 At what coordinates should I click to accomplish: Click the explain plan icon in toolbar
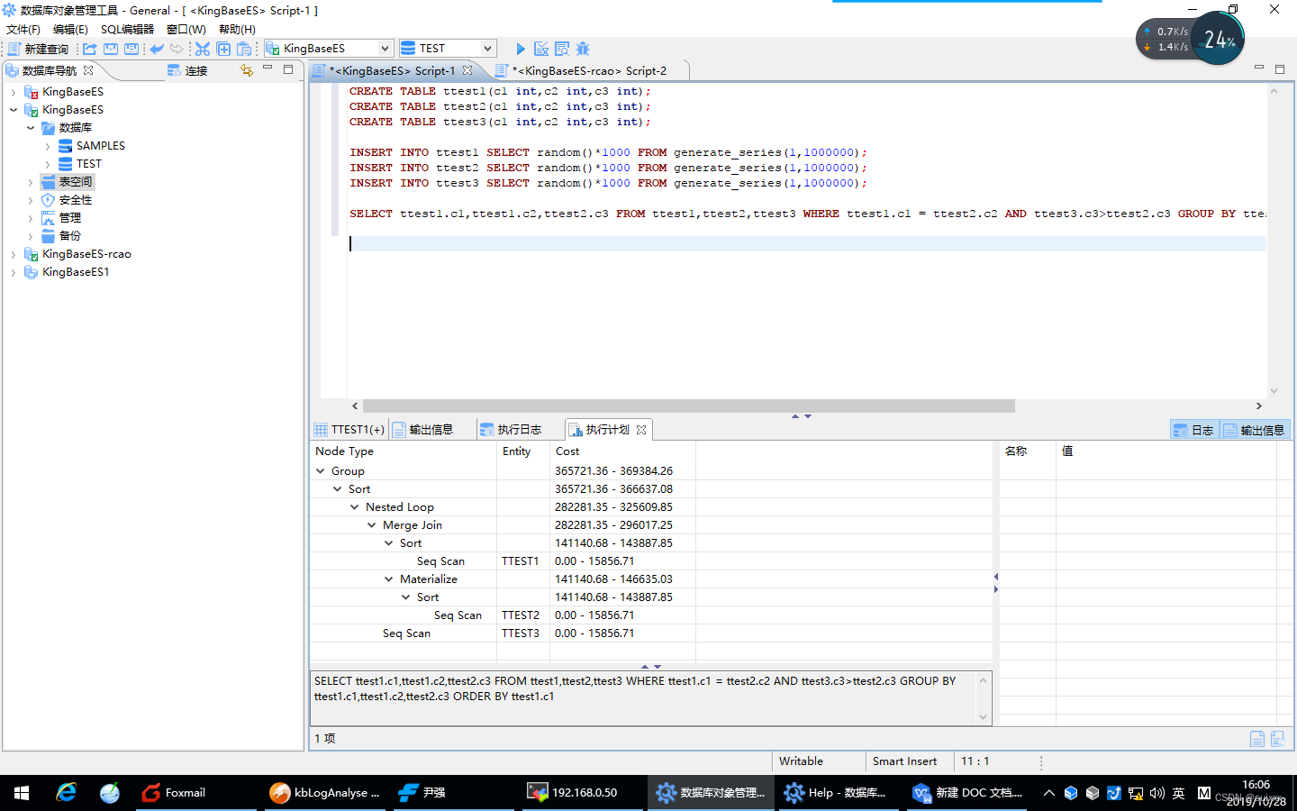click(562, 49)
